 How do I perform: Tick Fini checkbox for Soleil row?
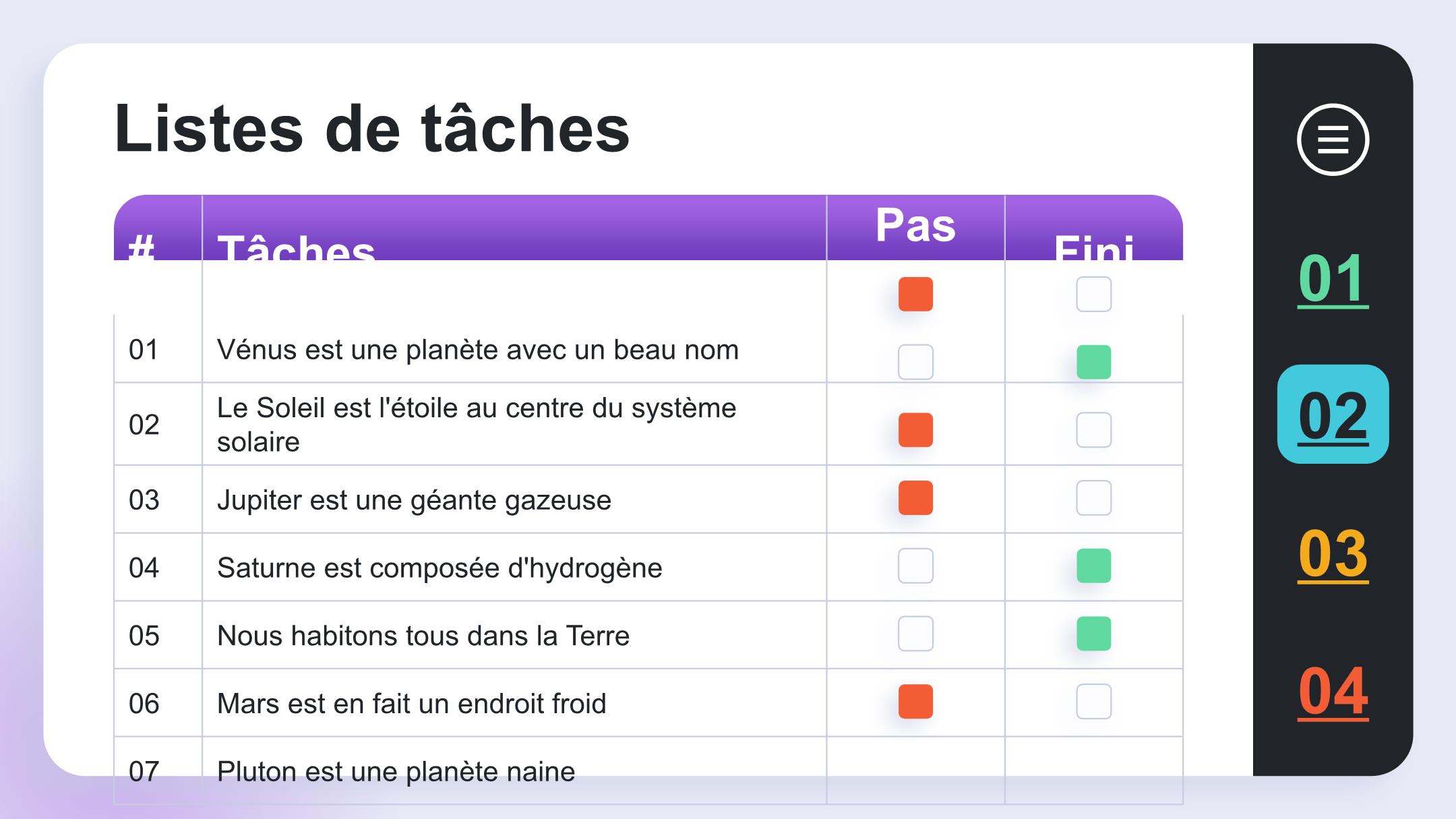tap(1093, 430)
